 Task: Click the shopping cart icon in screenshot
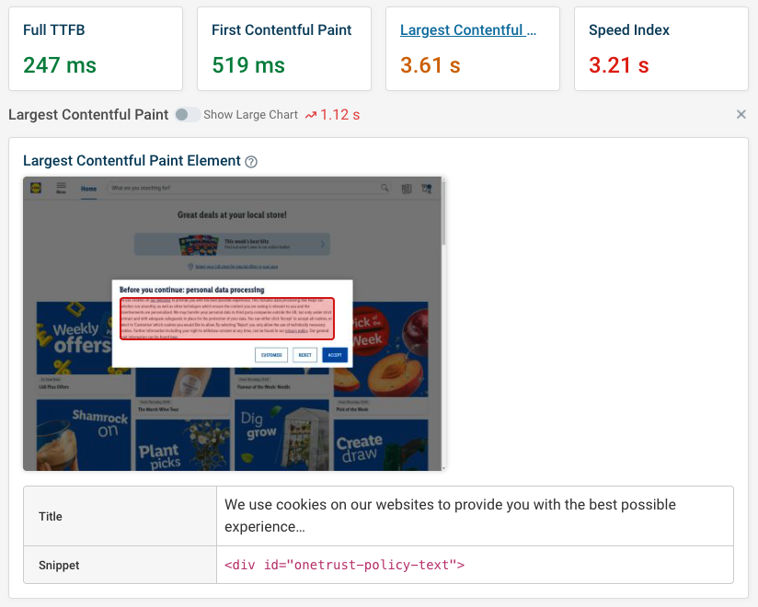point(427,189)
